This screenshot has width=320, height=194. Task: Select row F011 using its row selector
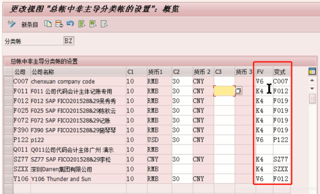pyautogui.click(x=9, y=91)
